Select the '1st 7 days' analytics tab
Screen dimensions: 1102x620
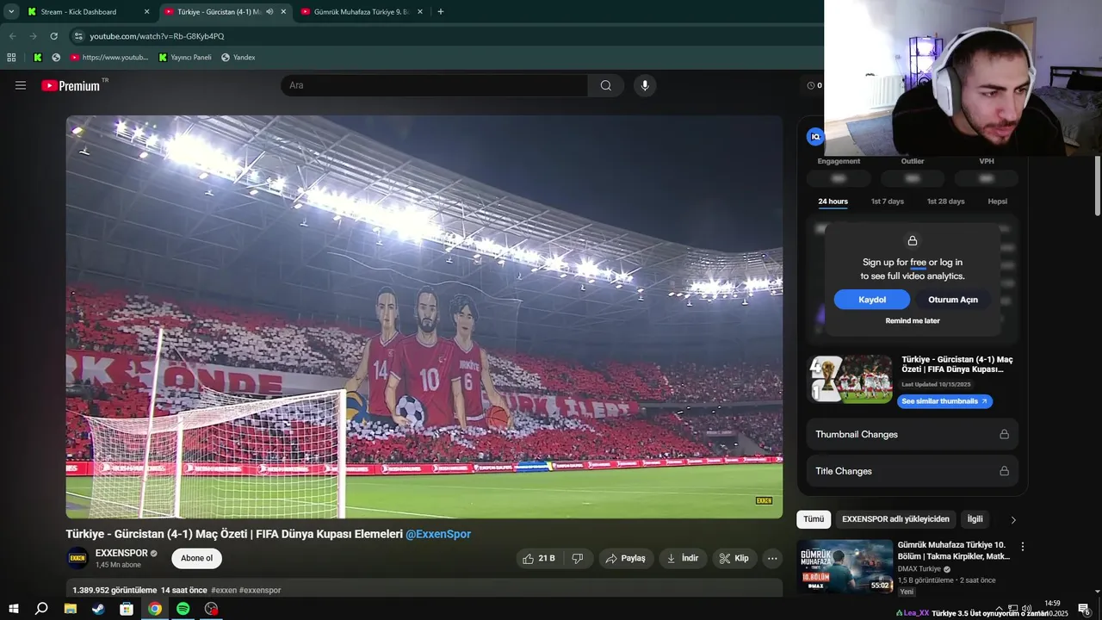(888, 201)
